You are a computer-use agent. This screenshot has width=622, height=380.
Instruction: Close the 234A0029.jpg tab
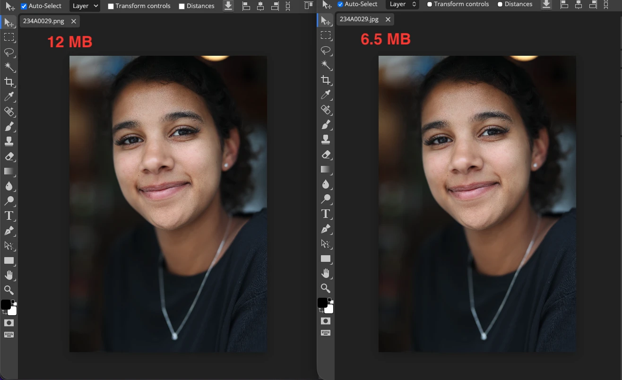[x=388, y=19]
